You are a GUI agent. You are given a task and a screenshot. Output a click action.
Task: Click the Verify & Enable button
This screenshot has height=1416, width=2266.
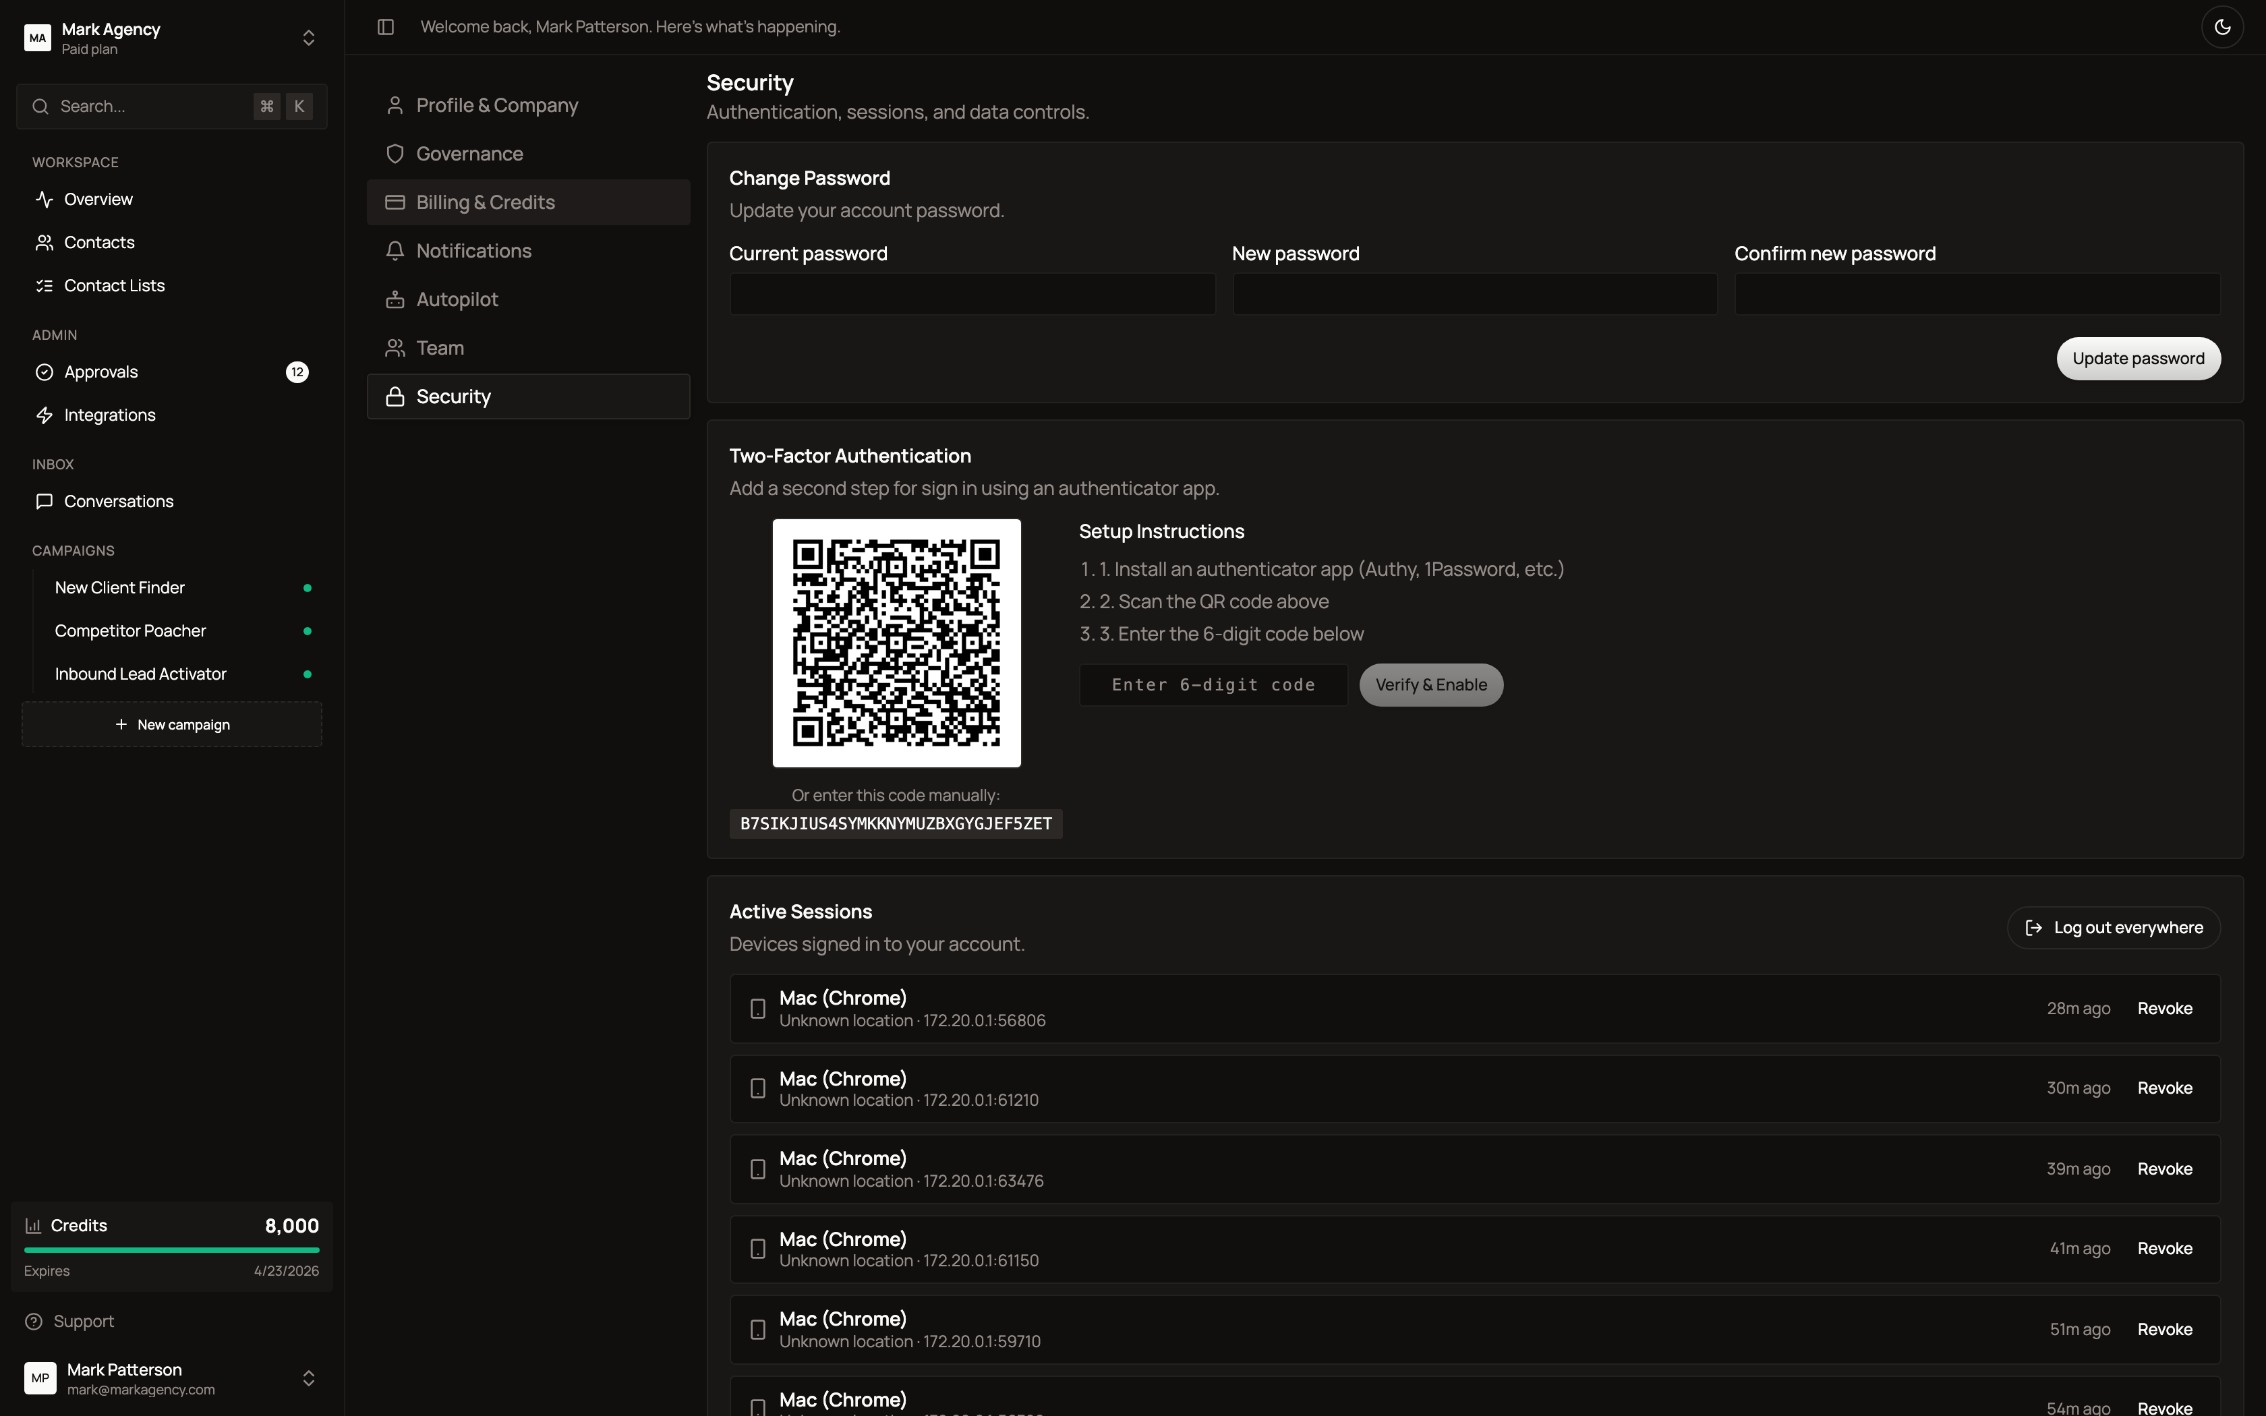[1431, 686]
